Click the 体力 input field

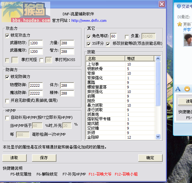coord(67,85)
